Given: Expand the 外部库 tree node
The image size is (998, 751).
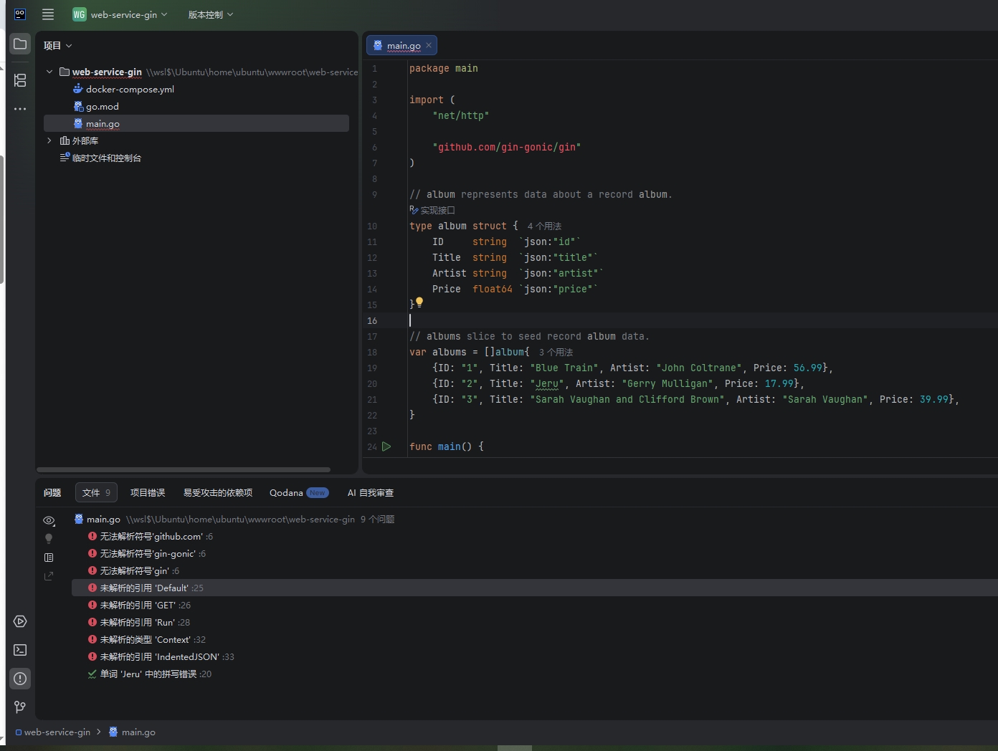Looking at the screenshot, I should click(x=49, y=140).
